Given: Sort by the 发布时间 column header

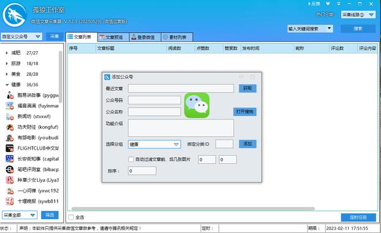Looking at the screenshot, I should click(x=267, y=48).
